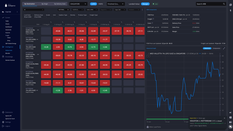Open the Cape, Def... route dropdown
Image resolution: width=233 pixels, height=131 pixels.
pyautogui.click(x=120, y=10)
